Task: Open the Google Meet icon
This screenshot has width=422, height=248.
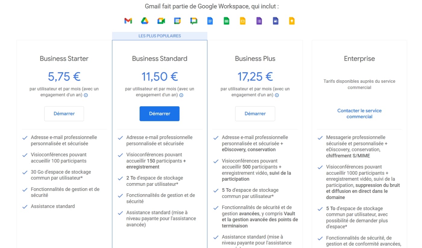Action: click(161, 21)
